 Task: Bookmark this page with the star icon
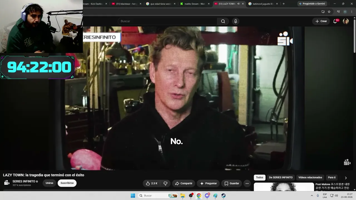[329, 12]
